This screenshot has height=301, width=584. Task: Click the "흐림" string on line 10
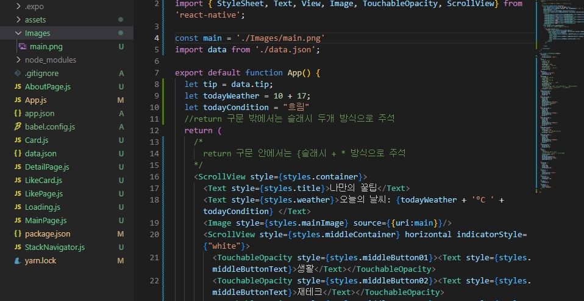coord(296,108)
